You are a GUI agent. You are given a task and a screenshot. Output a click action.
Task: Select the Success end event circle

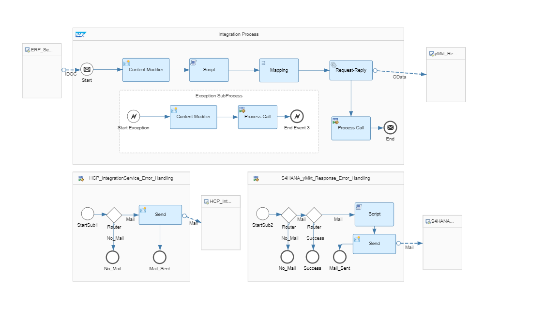point(313,257)
